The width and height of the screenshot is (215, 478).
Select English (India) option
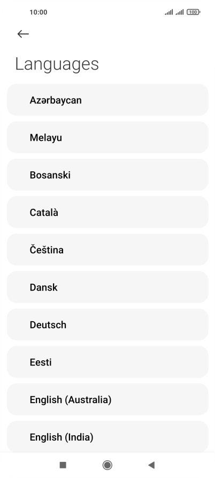107,437
